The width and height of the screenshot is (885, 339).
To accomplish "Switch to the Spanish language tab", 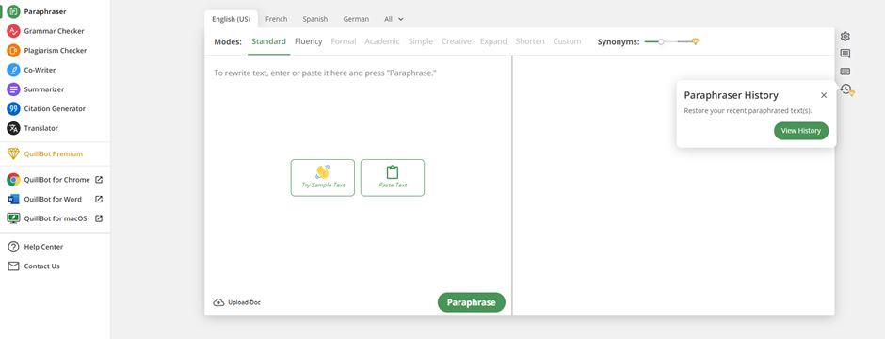I will [315, 19].
